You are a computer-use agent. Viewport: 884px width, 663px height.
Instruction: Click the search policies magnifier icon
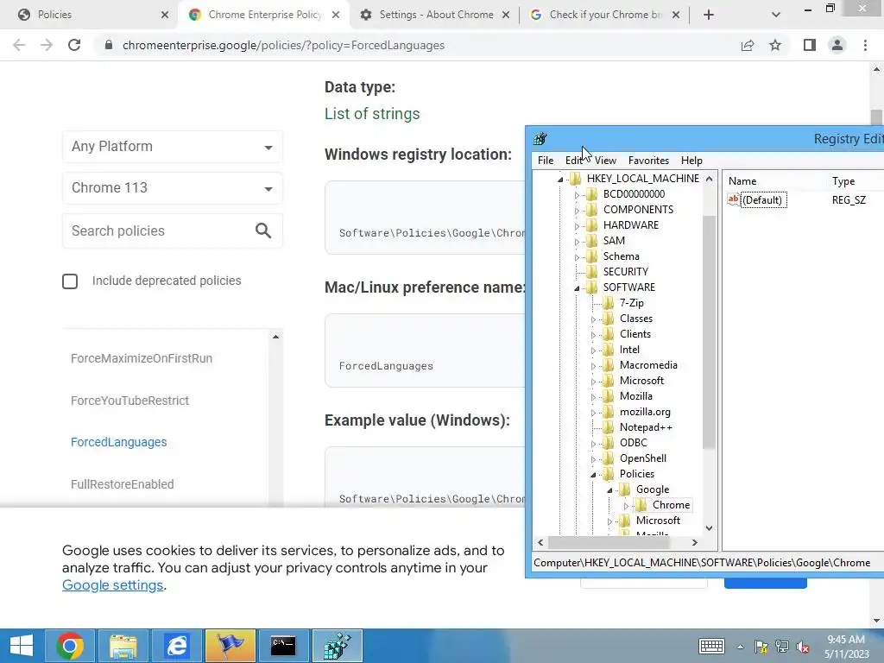tap(263, 230)
